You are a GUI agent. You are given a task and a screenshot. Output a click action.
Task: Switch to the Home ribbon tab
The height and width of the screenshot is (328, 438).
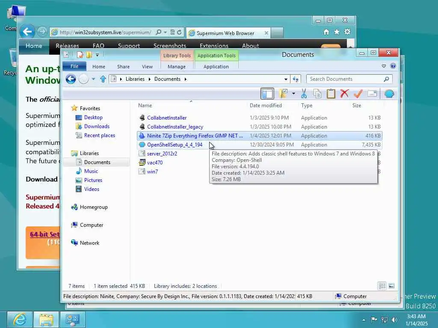pyautogui.click(x=99, y=67)
